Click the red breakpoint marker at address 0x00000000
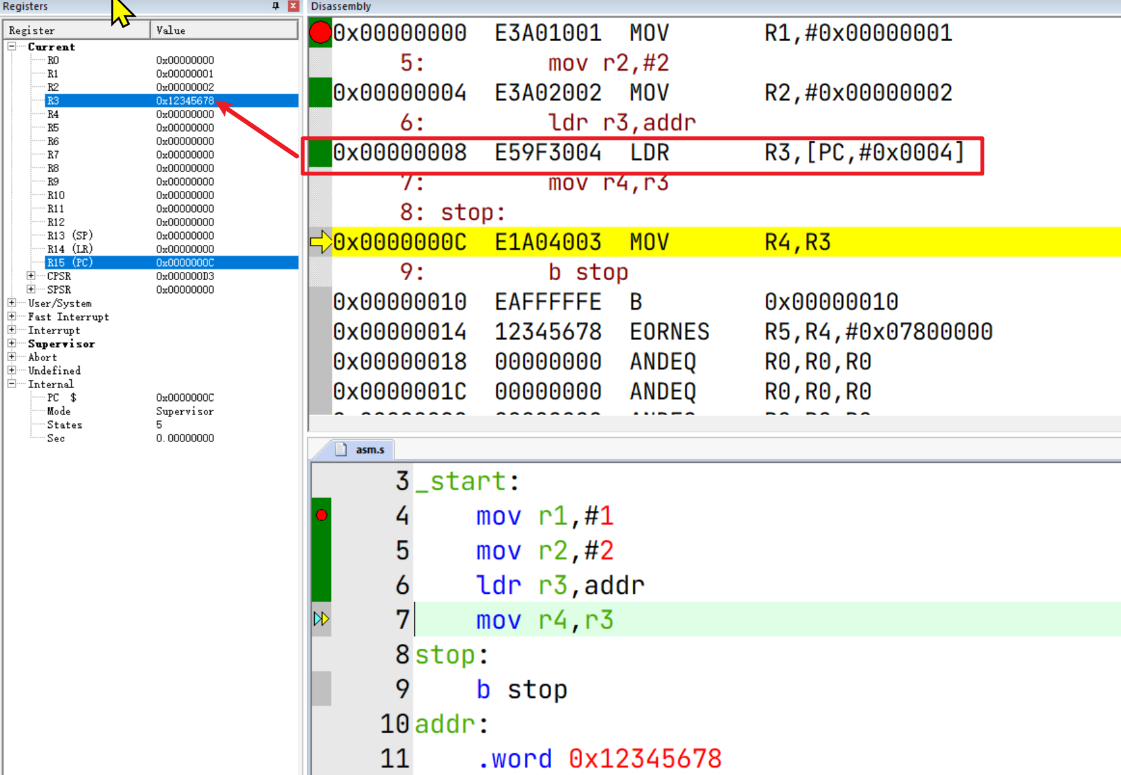 coord(320,33)
